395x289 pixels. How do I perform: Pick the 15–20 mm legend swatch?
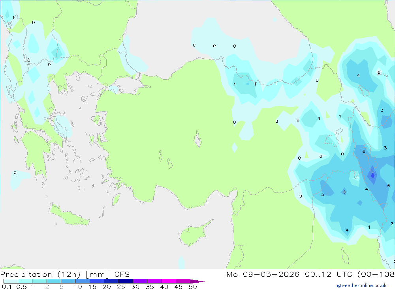(x=97, y=281)
